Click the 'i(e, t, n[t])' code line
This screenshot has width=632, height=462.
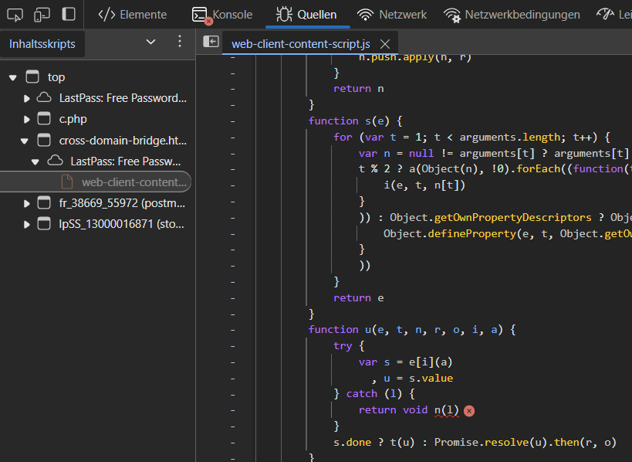424,185
